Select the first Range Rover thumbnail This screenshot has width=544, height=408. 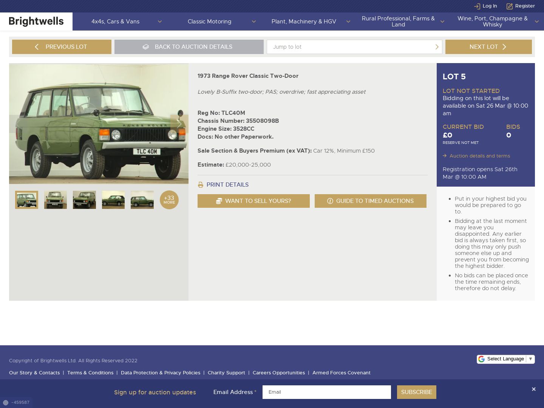(26, 200)
